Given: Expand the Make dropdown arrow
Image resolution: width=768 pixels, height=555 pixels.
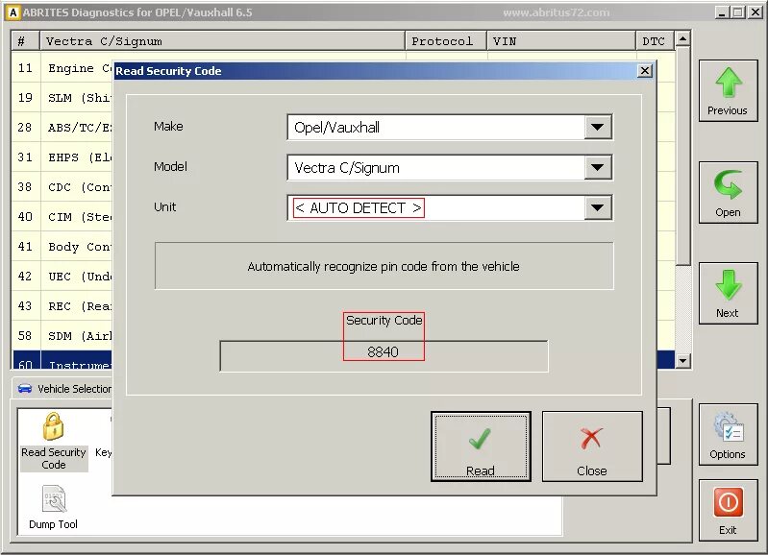Looking at the screenshot, I should tap(597, 128).
